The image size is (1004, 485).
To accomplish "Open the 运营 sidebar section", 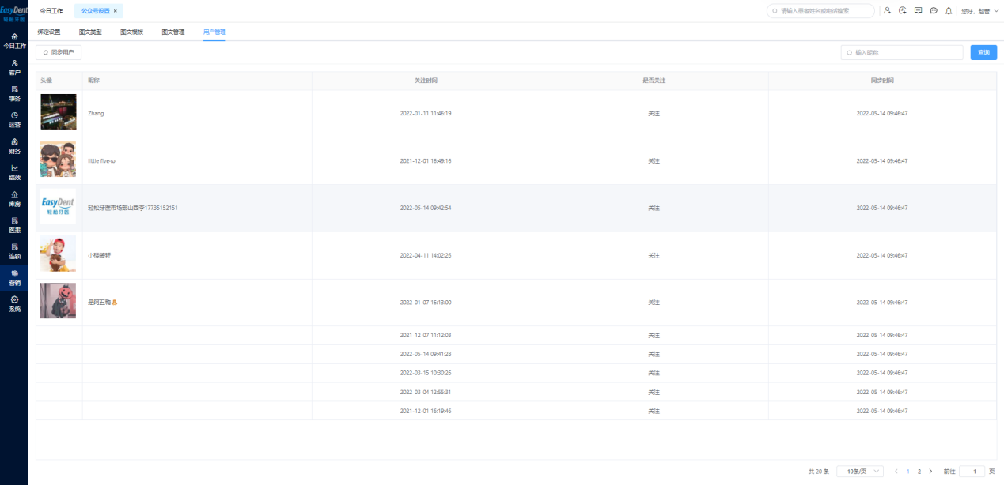I will click(x=14, y=119).
